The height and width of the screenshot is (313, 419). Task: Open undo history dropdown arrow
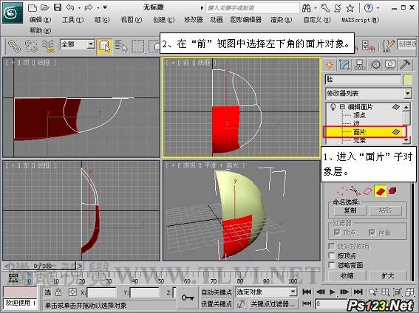pos(79,8)
